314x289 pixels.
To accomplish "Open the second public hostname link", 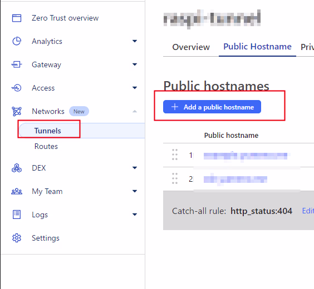I will pyautogui.click(x=235, y=180).
